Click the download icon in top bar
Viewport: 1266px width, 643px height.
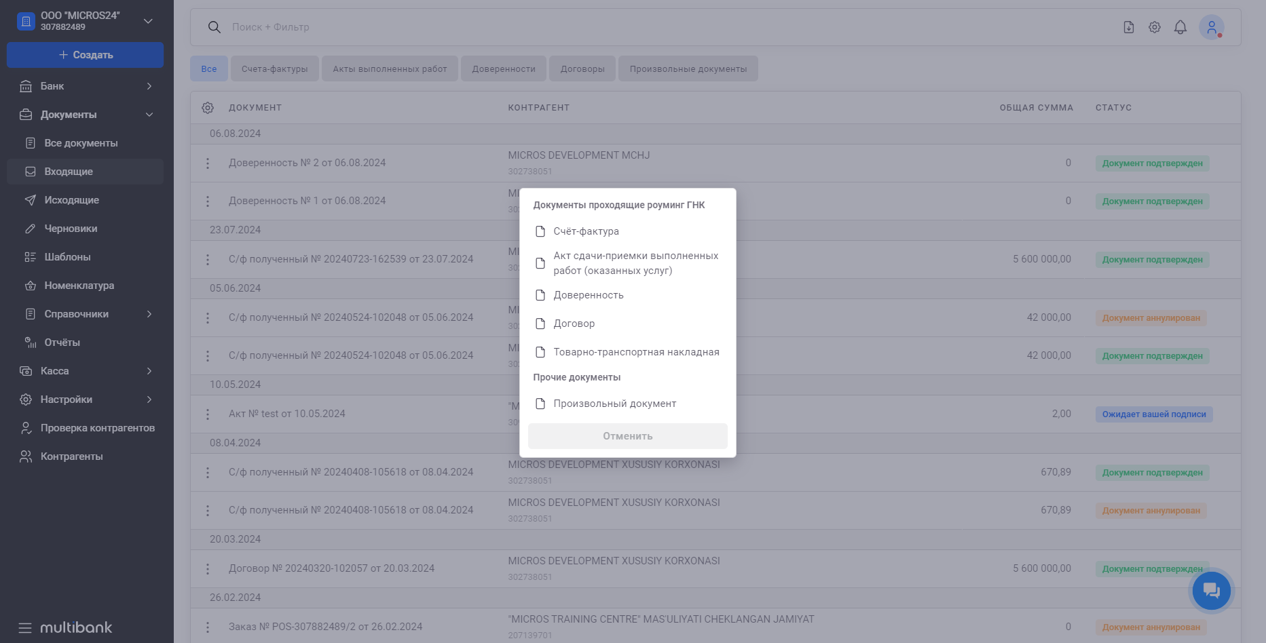click(1128, 27)
